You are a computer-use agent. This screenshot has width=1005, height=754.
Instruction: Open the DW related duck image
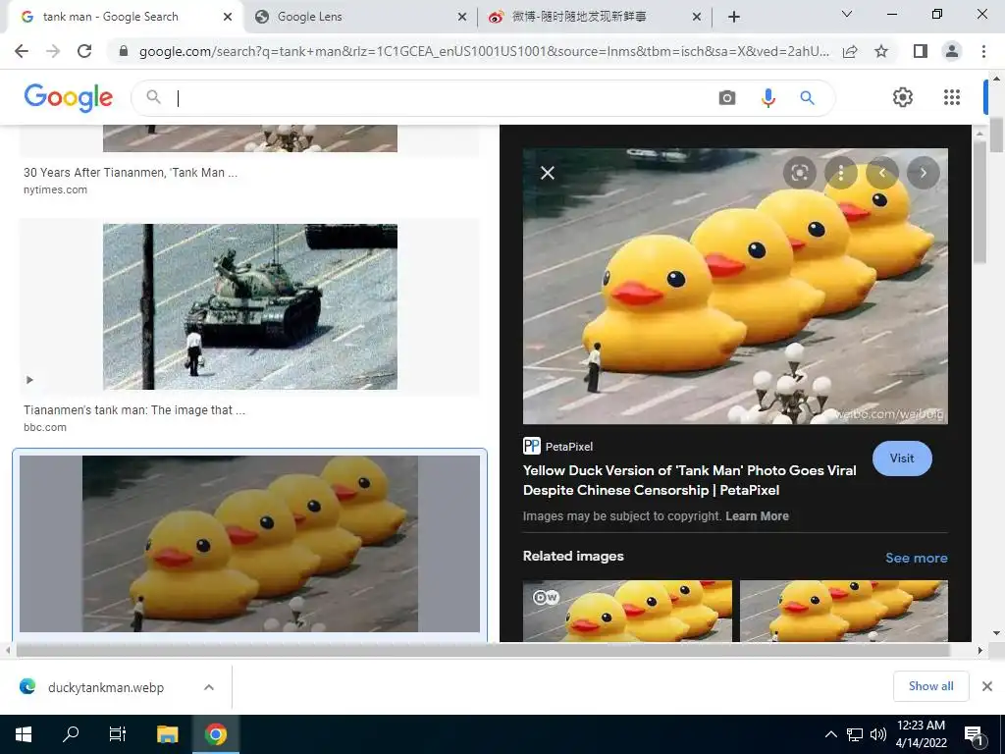coord(627,611)
